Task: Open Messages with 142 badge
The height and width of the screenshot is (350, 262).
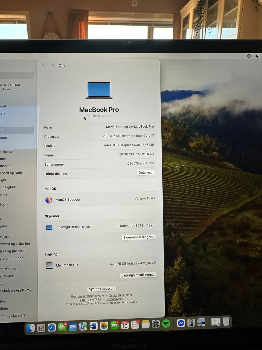Action: 62,327
